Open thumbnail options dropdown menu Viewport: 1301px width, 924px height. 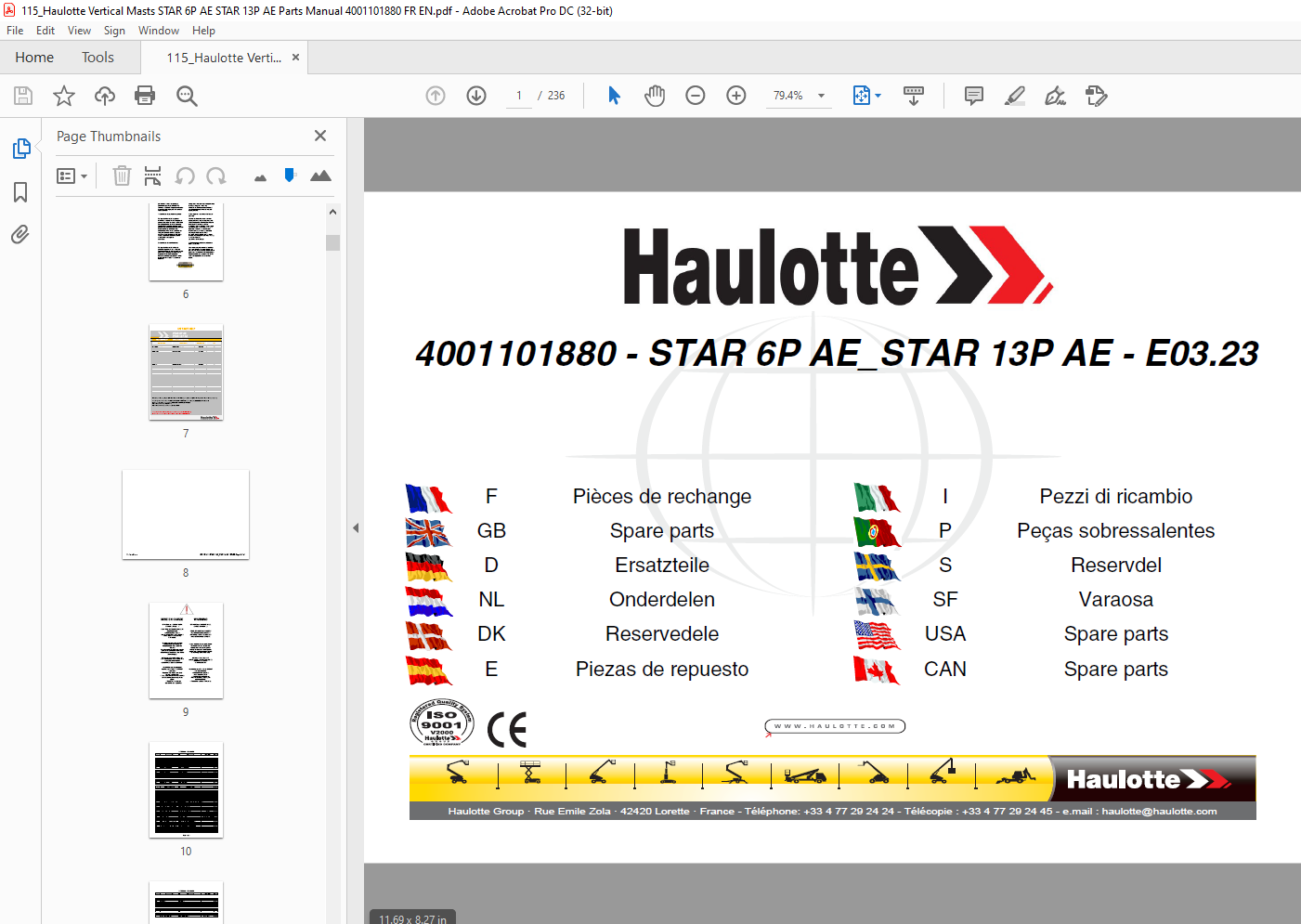[x=72, y=176]
